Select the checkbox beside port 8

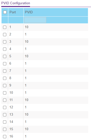pyautogui.click(x=5, y=78)
